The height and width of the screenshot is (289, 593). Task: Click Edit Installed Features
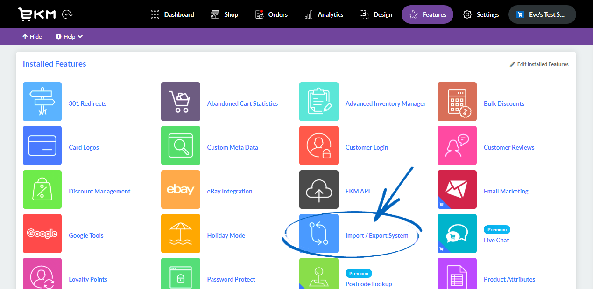click(539, 64)
